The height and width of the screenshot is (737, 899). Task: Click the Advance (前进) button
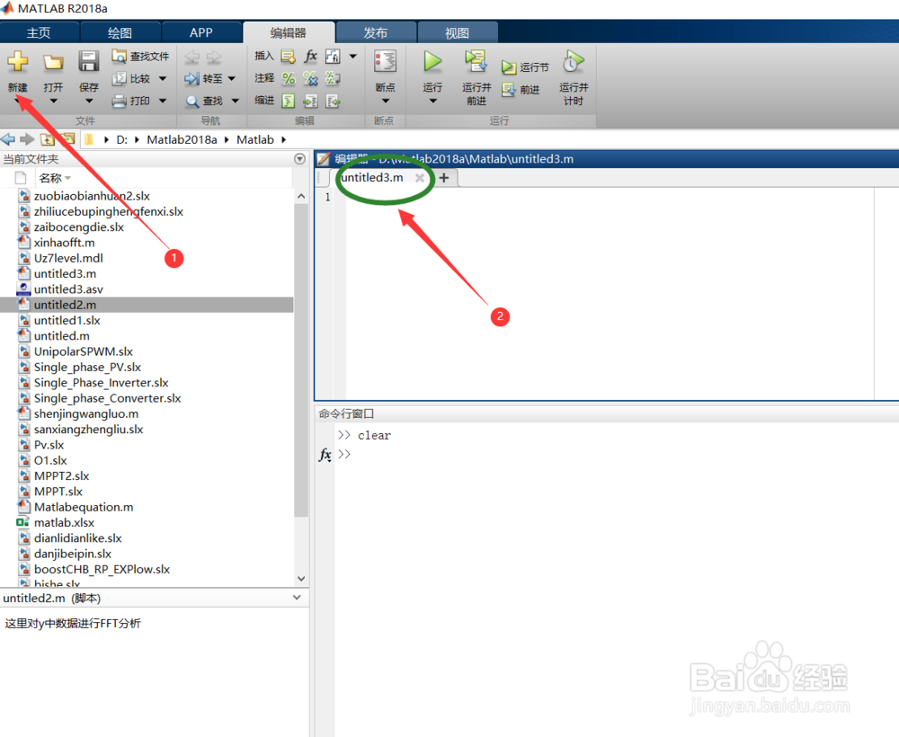pos(521,90)
